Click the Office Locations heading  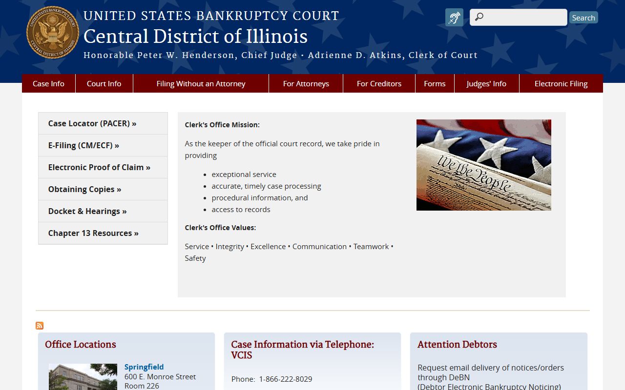[81, 344]
